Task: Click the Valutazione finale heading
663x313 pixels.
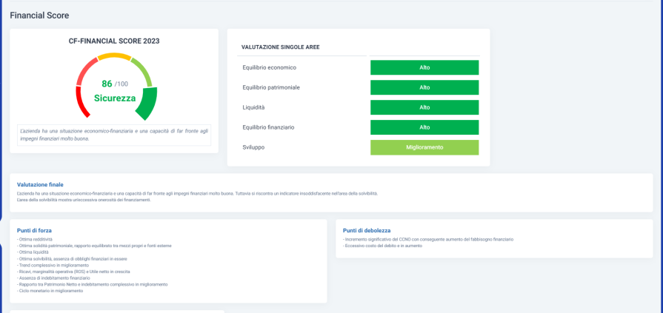Action: (40, 184)
